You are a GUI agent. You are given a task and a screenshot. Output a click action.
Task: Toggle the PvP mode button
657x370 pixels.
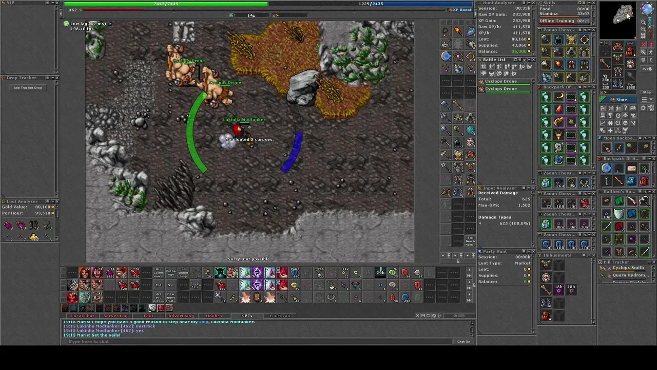tap(647, 69)
